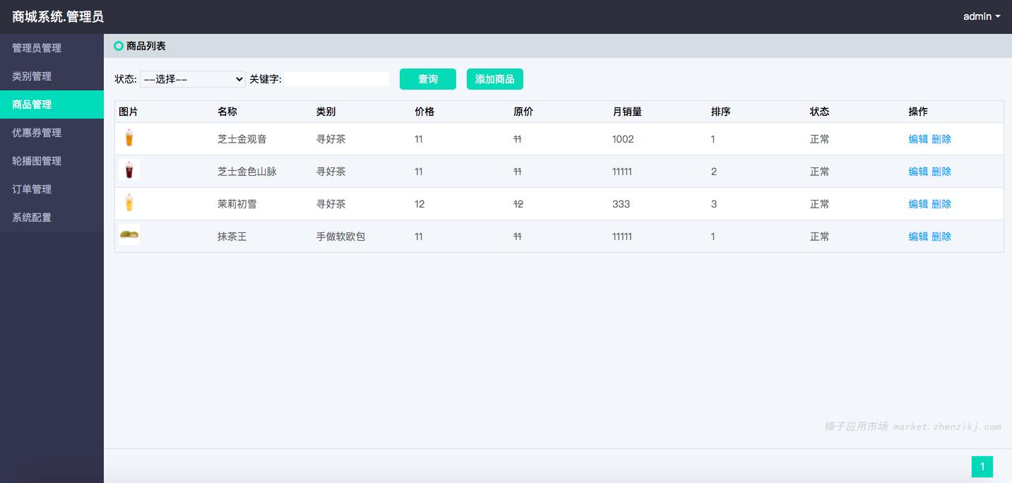Click the 芝士金观音 product thumbnail
Image resolution: width=1012 pixels, height=483 pixels.
click(x=129, y=138)
